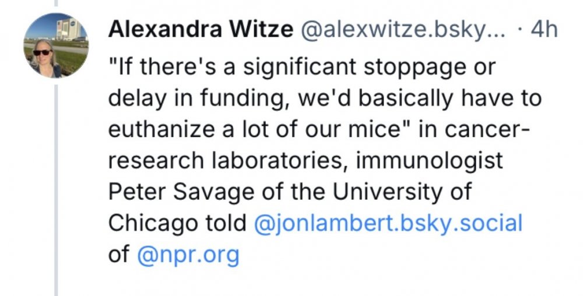Open the @jonlambert.bsky.social mention
The height and width of the screenshot is (296, 583).
tap(388, 224)
